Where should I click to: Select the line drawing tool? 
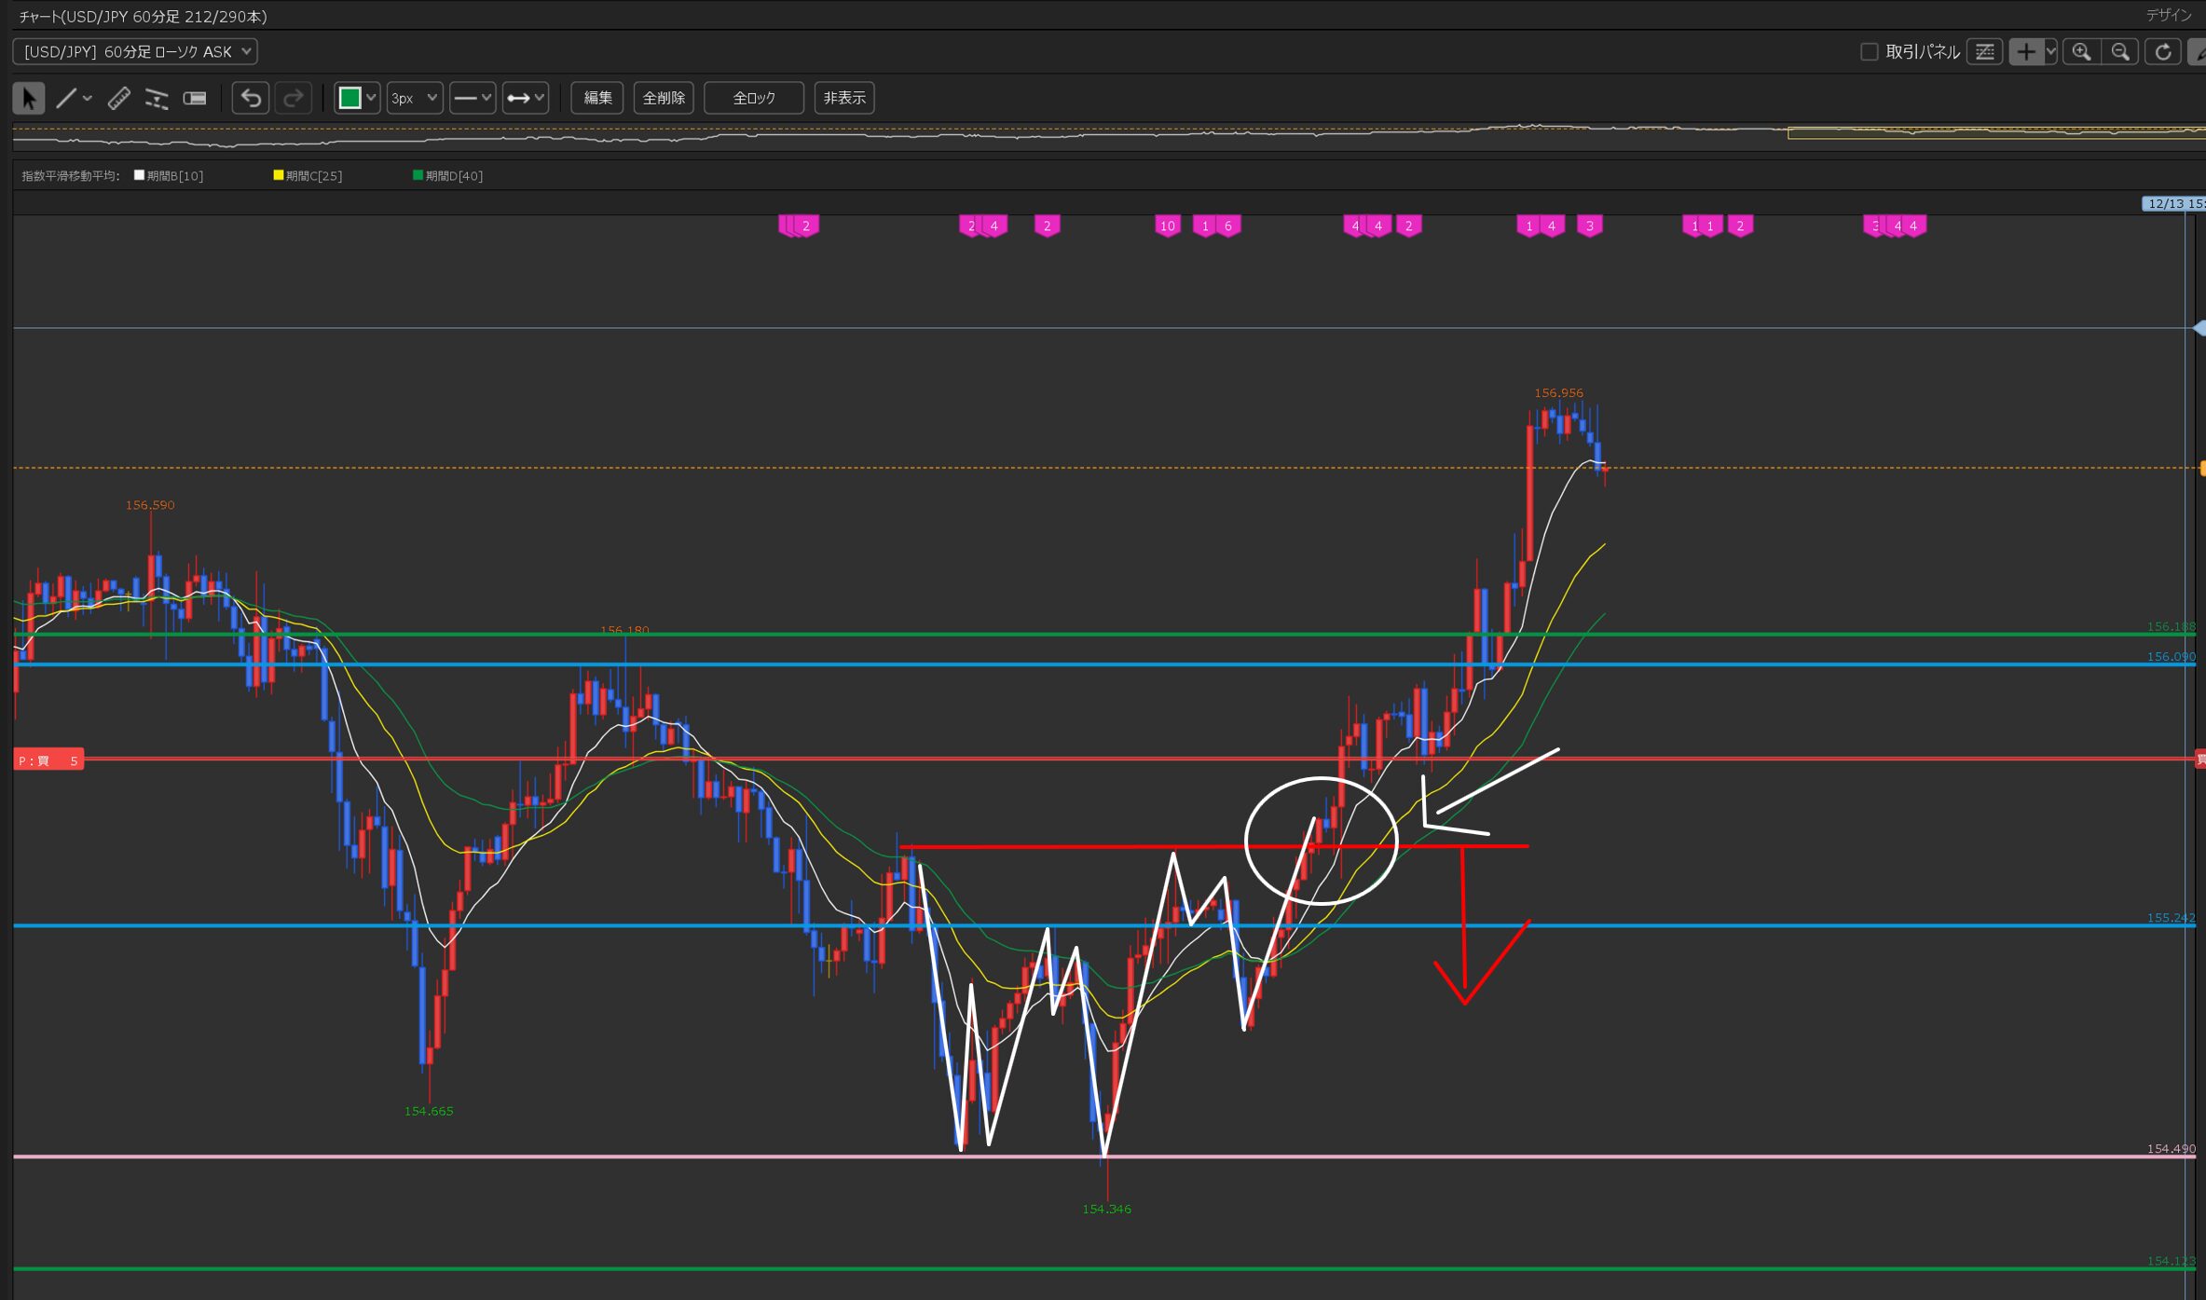click(66, 98)
